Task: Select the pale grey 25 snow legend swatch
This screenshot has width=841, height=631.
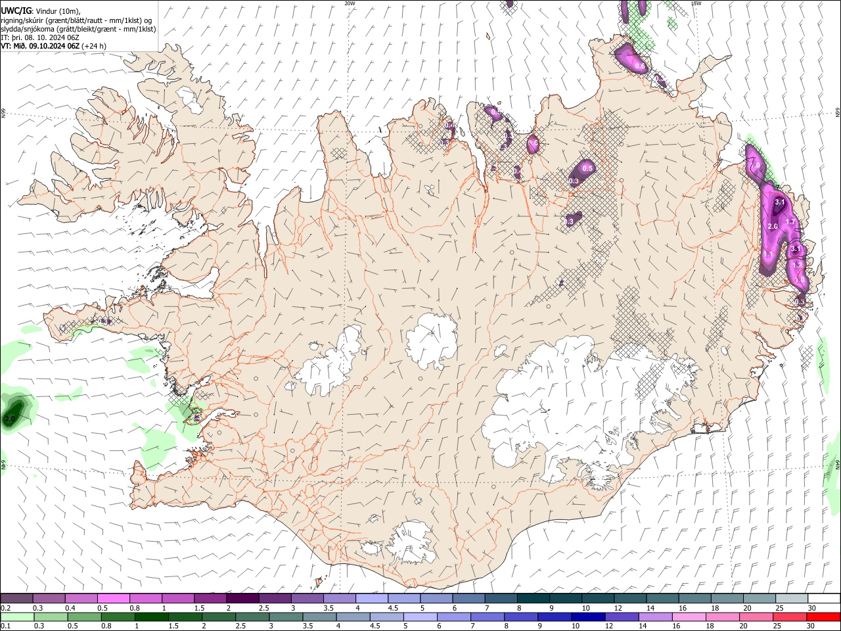Action: pos(792,599)
